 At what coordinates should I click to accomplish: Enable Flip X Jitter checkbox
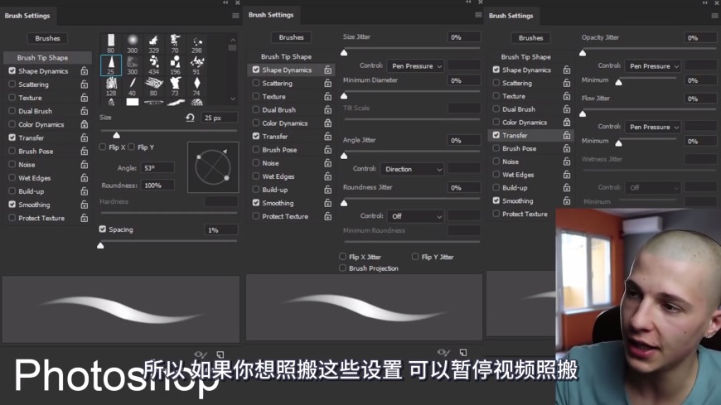point(342,257)
